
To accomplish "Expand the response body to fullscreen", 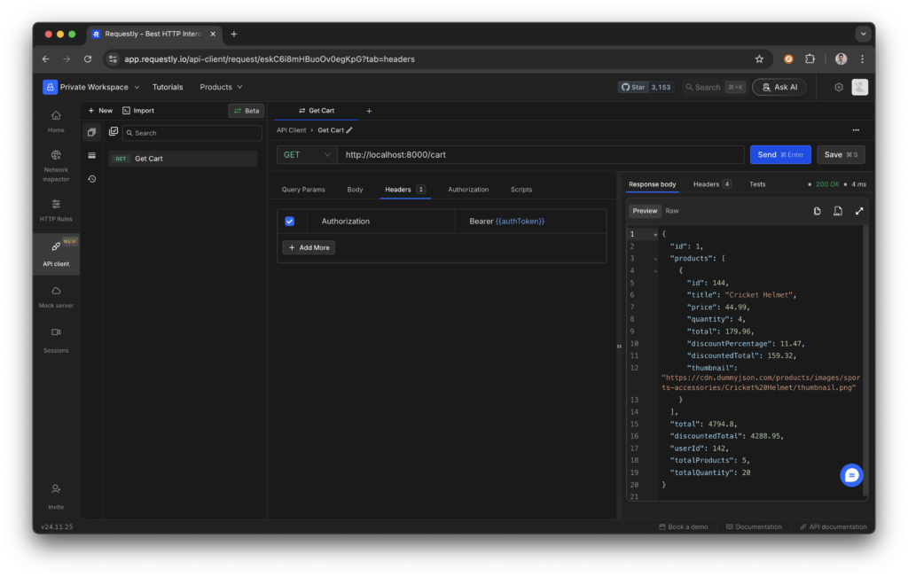I will [x=858, y=211].
